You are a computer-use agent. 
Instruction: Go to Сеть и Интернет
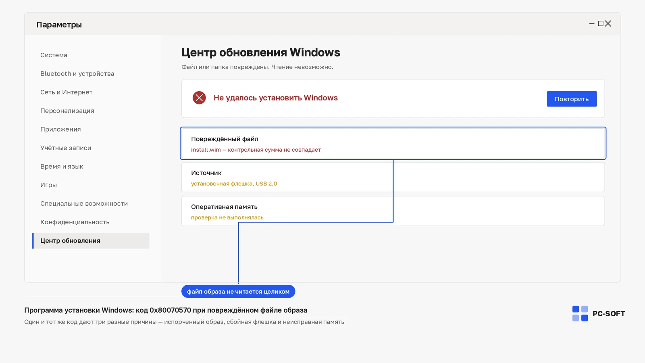[x=66, y=92]
